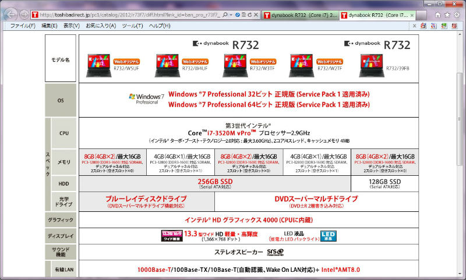Open the ファイル(F) menu
The image size is (466, 280).
(x=23, y=26)
